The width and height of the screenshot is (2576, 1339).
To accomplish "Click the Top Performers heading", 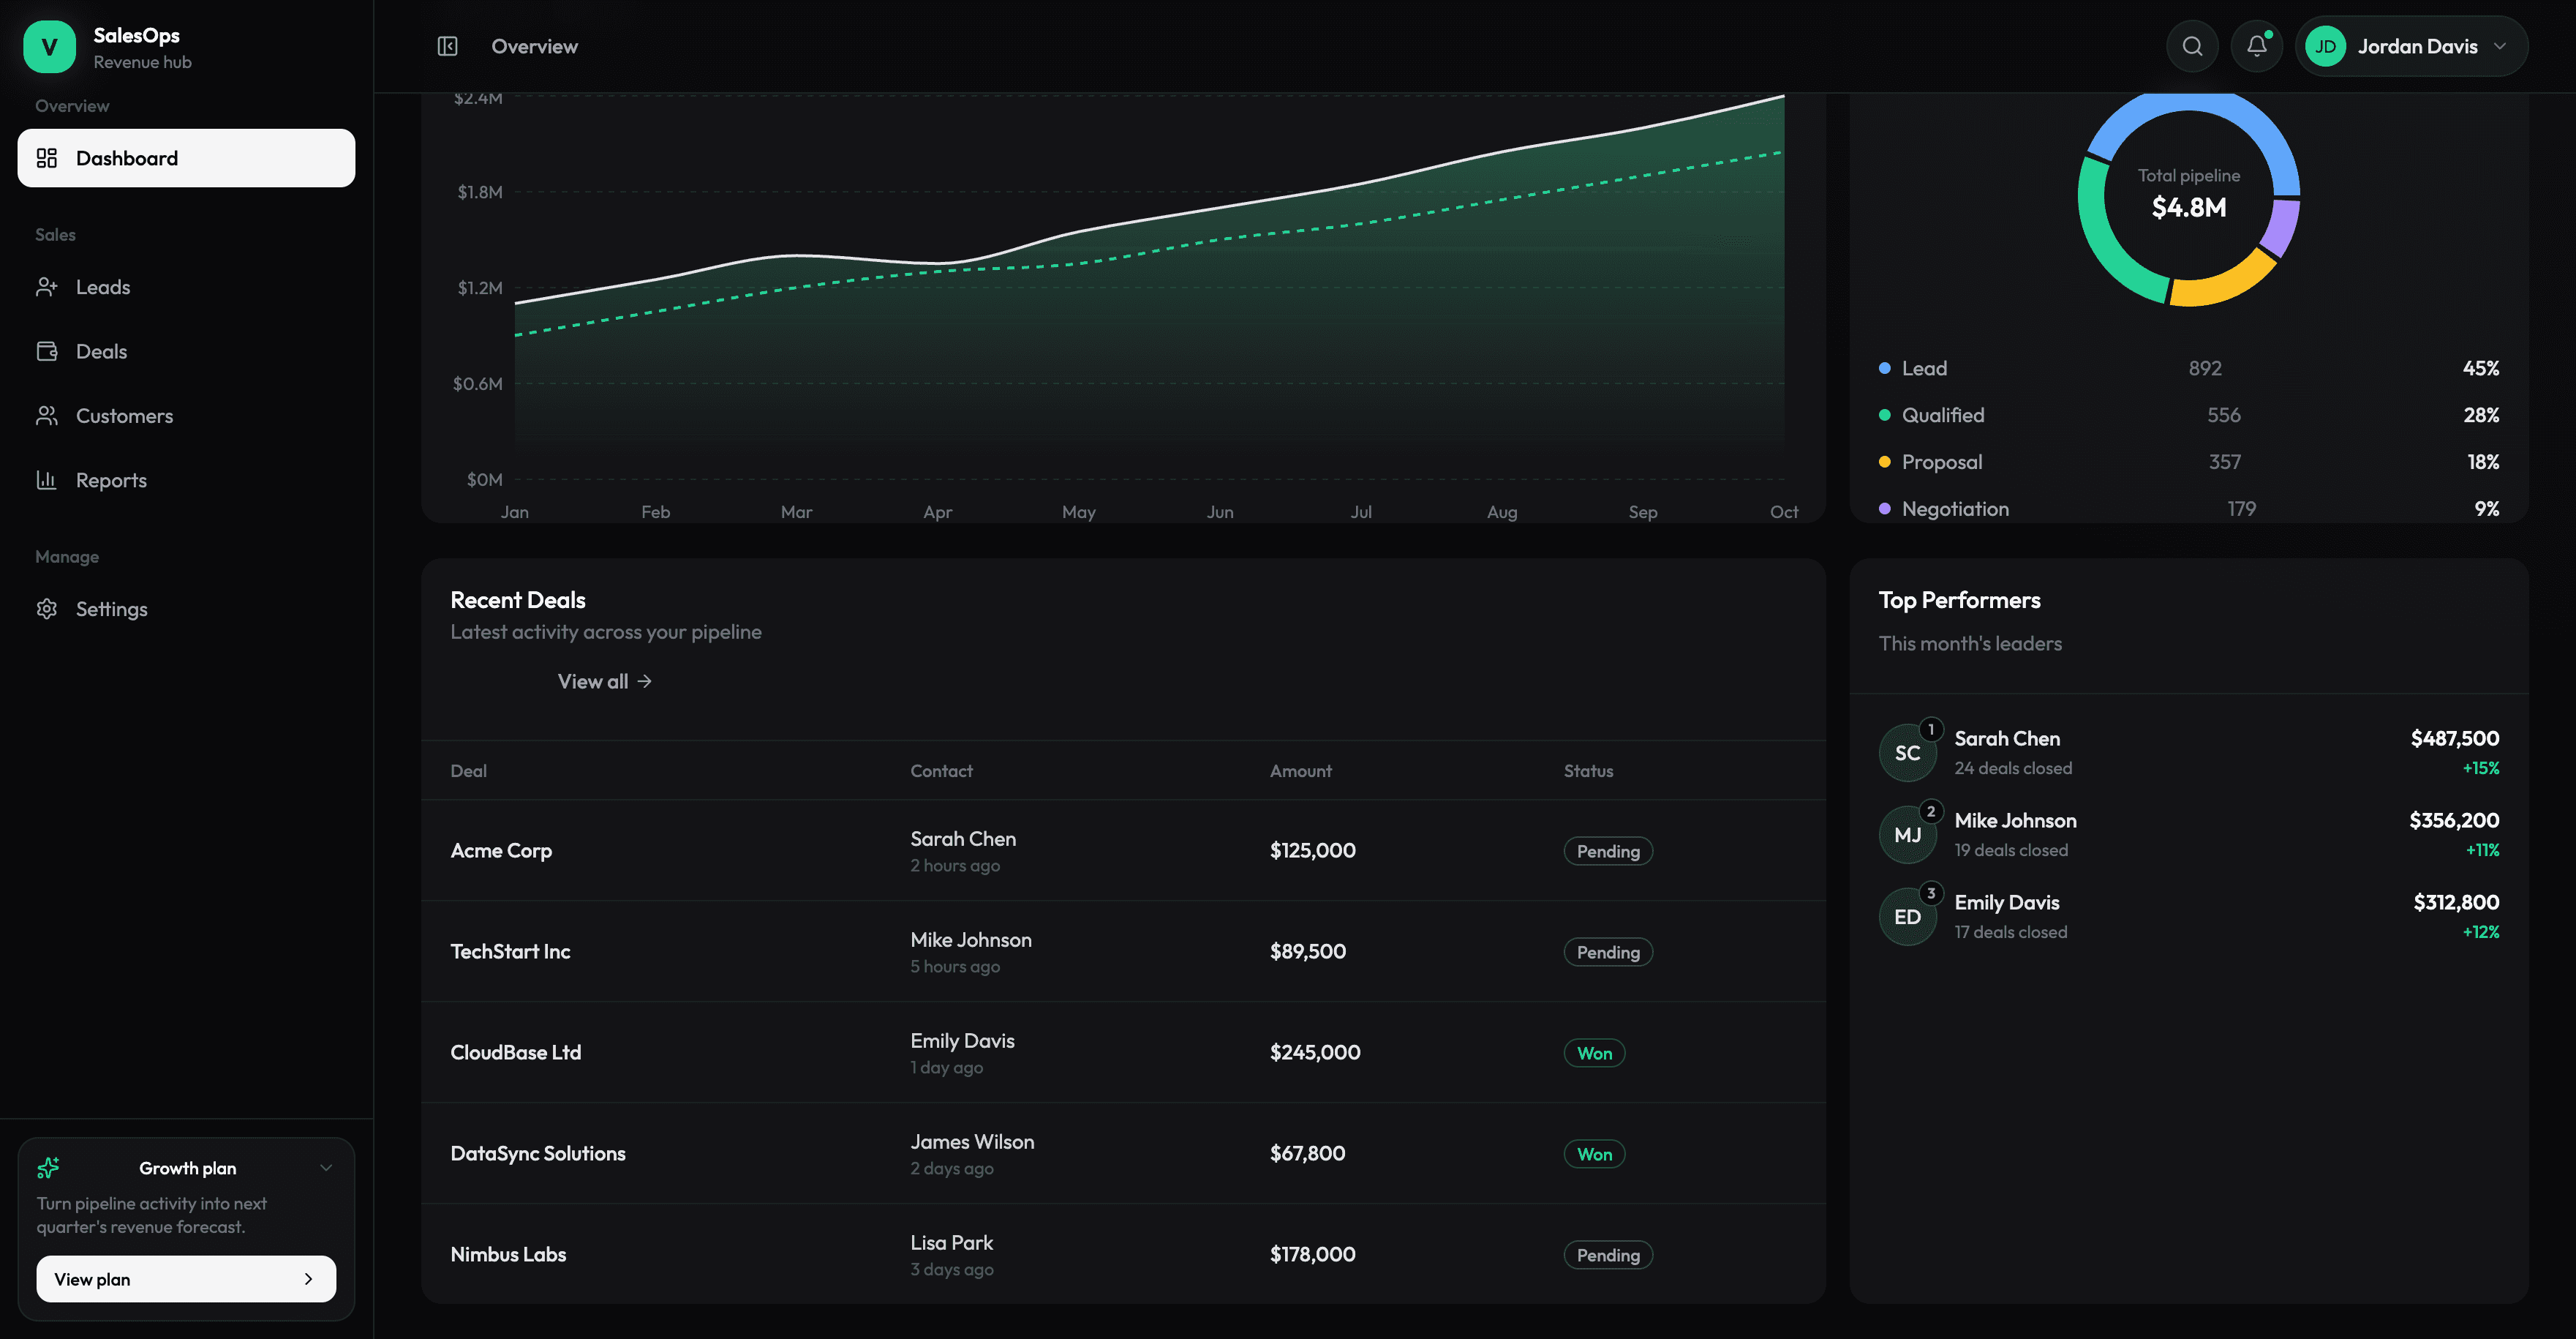I will pyautogui.click(x=1959, y=601).
